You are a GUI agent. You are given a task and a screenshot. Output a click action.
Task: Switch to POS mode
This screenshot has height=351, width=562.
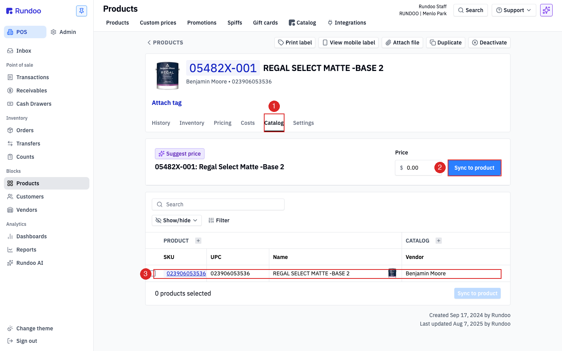(25, 32)
